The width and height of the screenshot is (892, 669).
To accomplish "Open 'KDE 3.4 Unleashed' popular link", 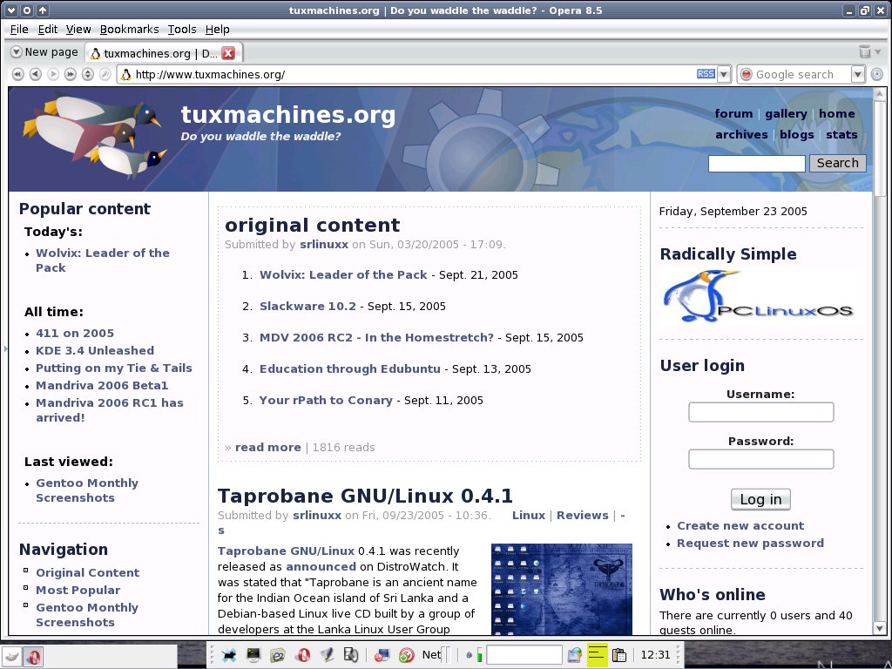I will tap(95, 350).
